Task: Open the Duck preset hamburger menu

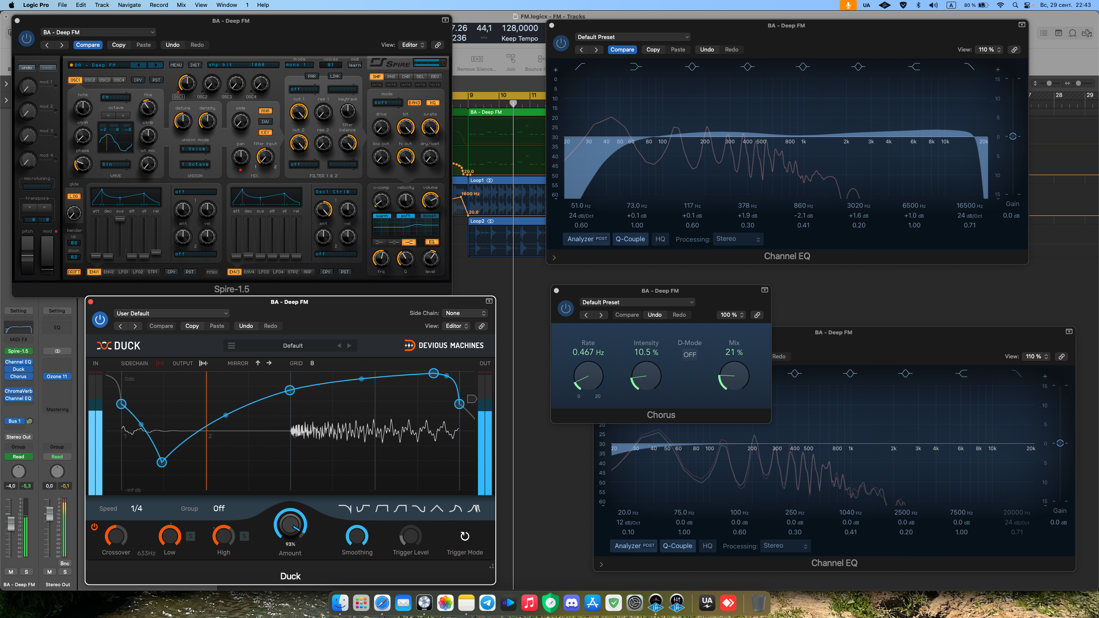Action: point(231,345)
